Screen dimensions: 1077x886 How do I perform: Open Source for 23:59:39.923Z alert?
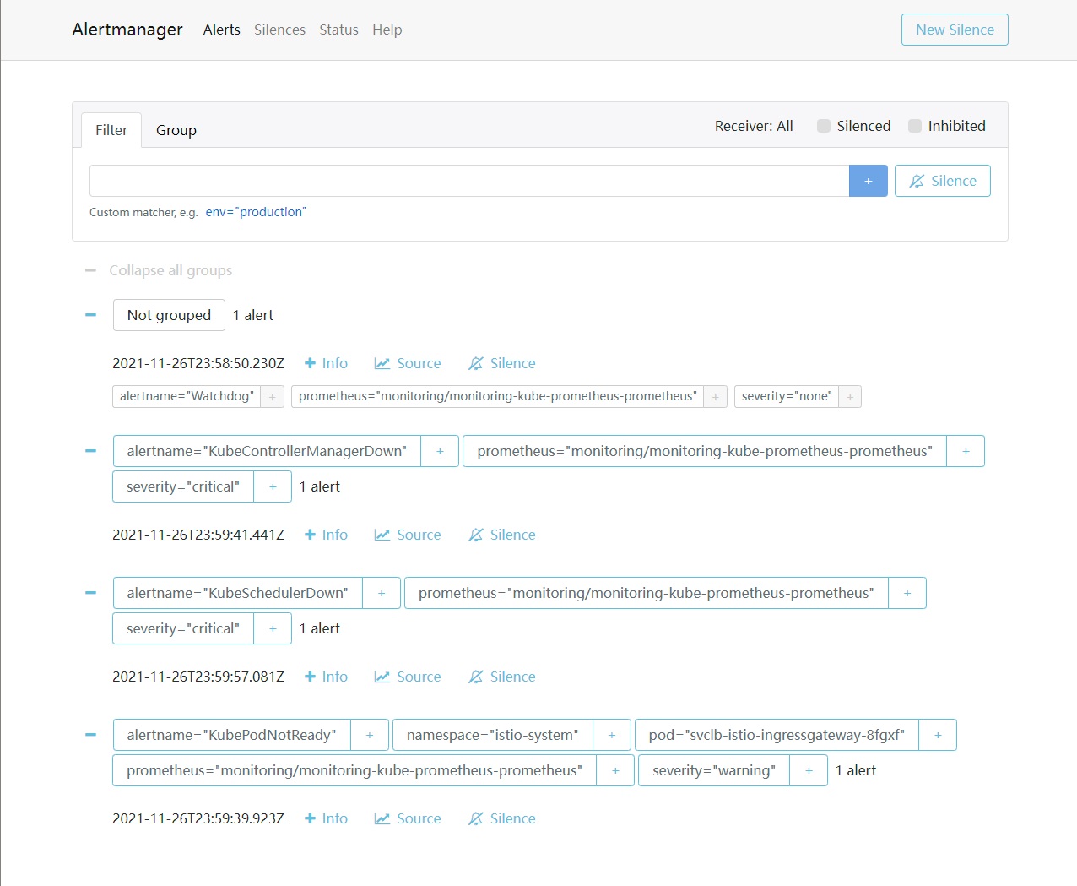(x=408, y=818)
